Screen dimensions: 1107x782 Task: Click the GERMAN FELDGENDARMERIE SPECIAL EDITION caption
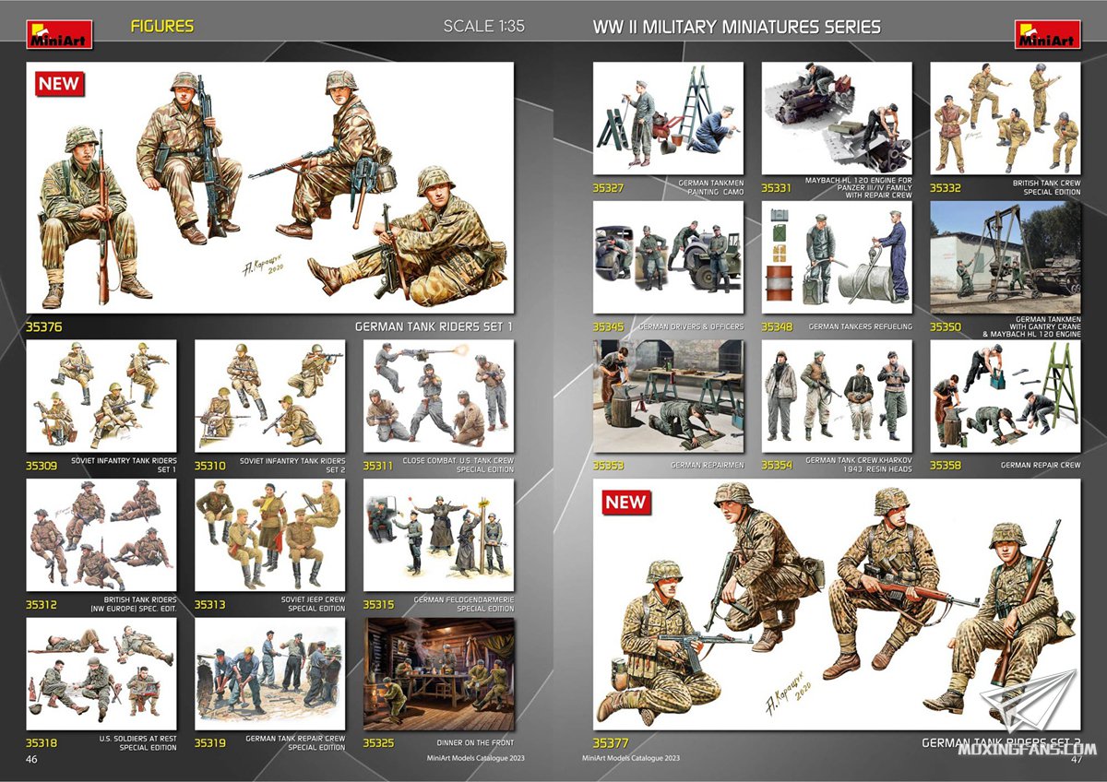coord(464,604)
